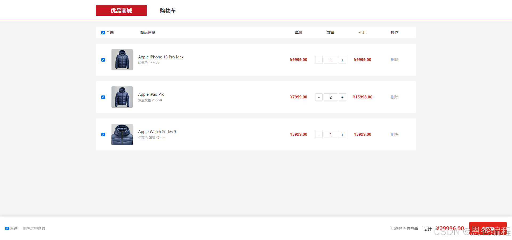Toggle the header 全选 checkbox

click(103, 33)
